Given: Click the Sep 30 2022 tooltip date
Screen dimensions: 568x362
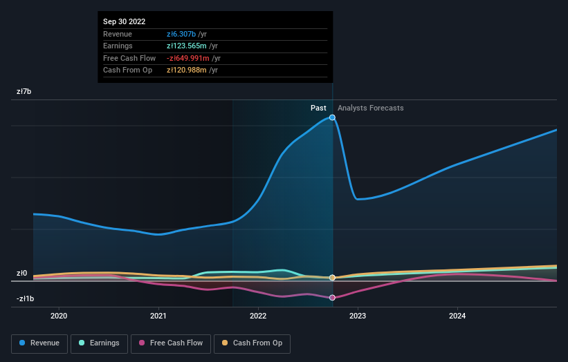Looking at the screenshot, I should point(125,21).
